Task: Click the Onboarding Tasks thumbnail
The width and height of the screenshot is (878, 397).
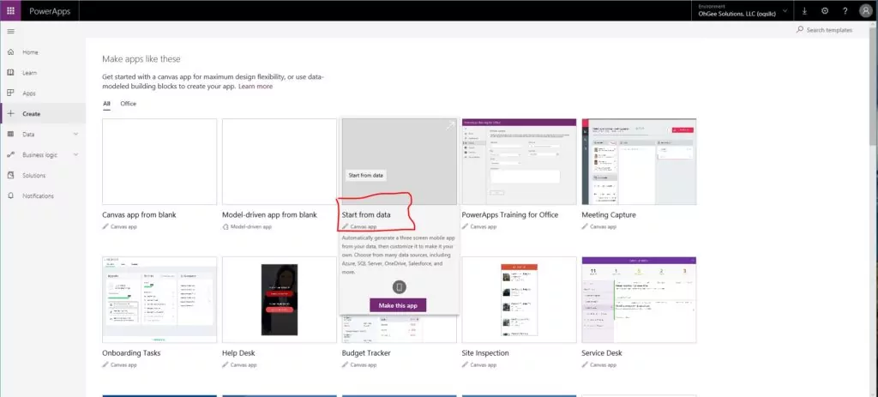Action: 159,299
